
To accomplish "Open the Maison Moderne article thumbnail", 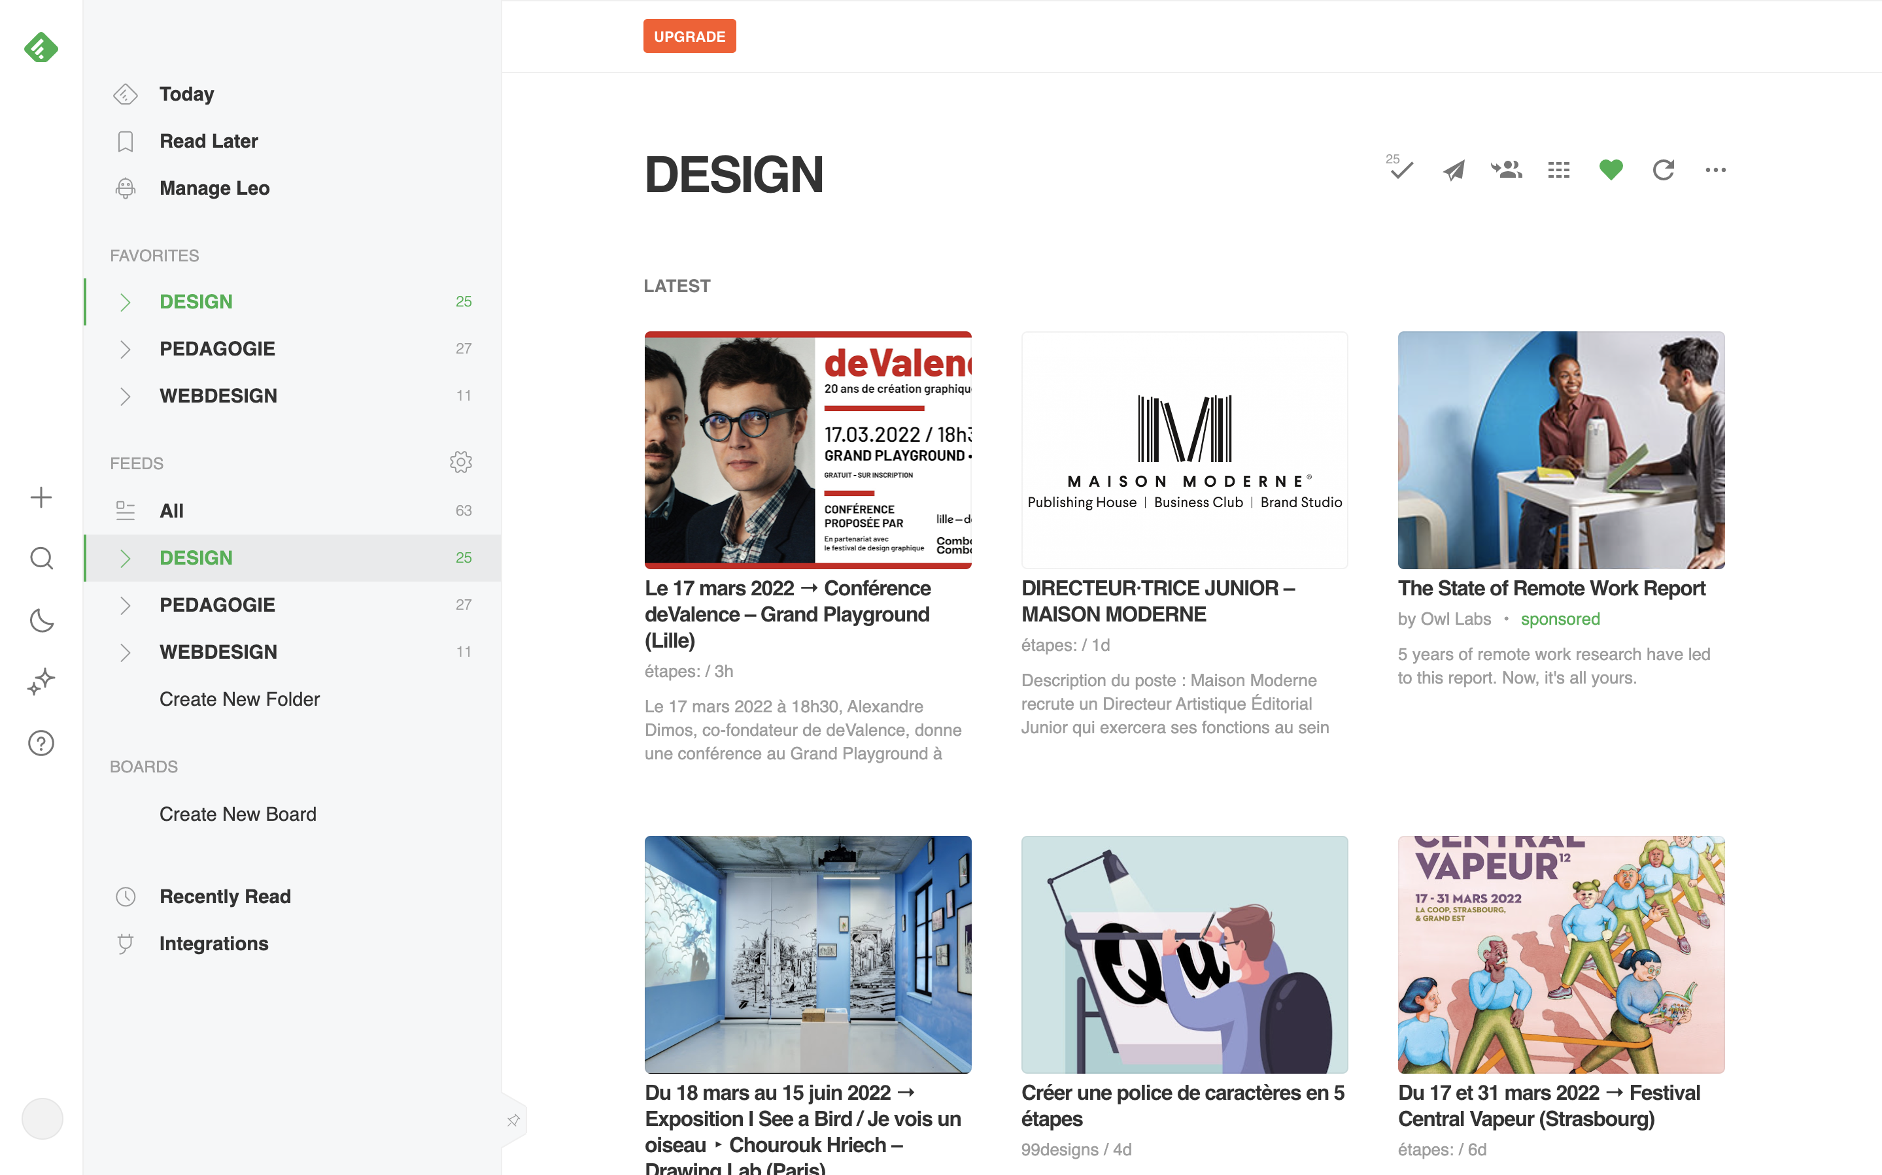I will (x=1184, y=450).
